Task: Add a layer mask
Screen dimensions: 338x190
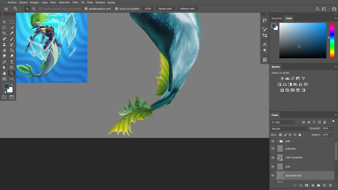Action: coord(307,186)
